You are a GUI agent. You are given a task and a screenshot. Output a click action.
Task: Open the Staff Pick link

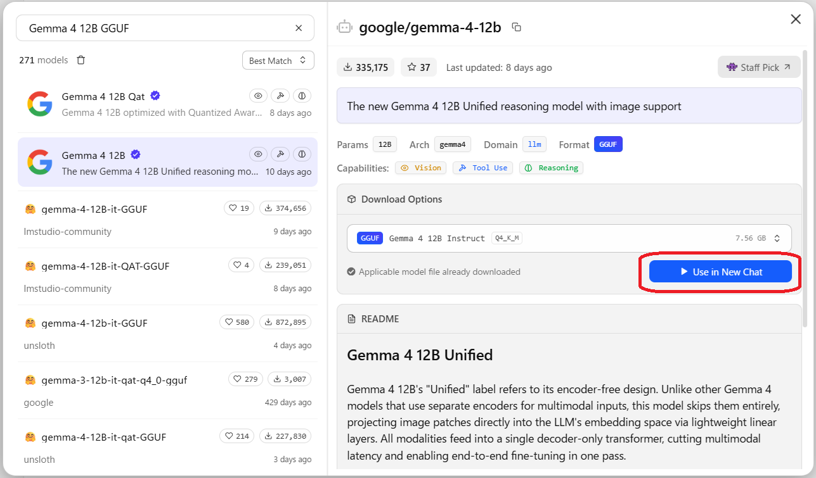tap(759, 67)
